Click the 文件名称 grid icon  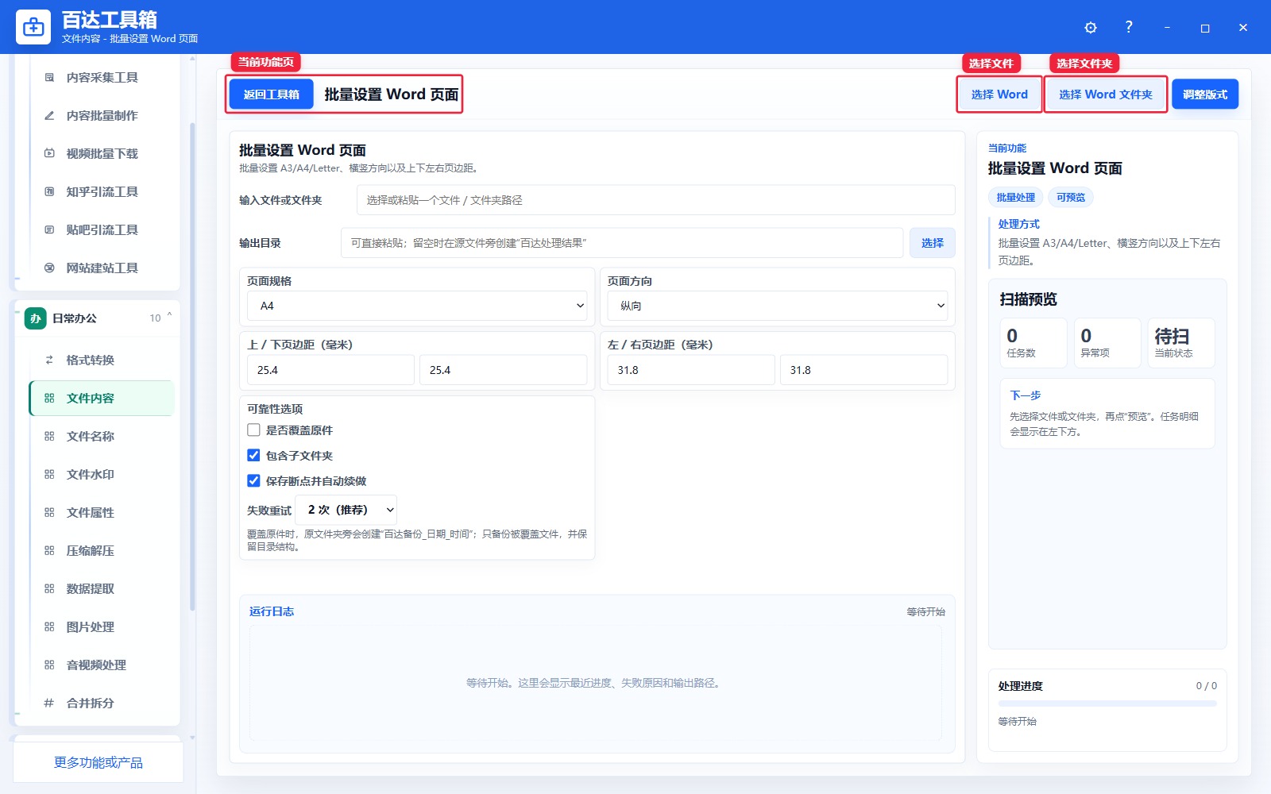(x=49, y=437)
